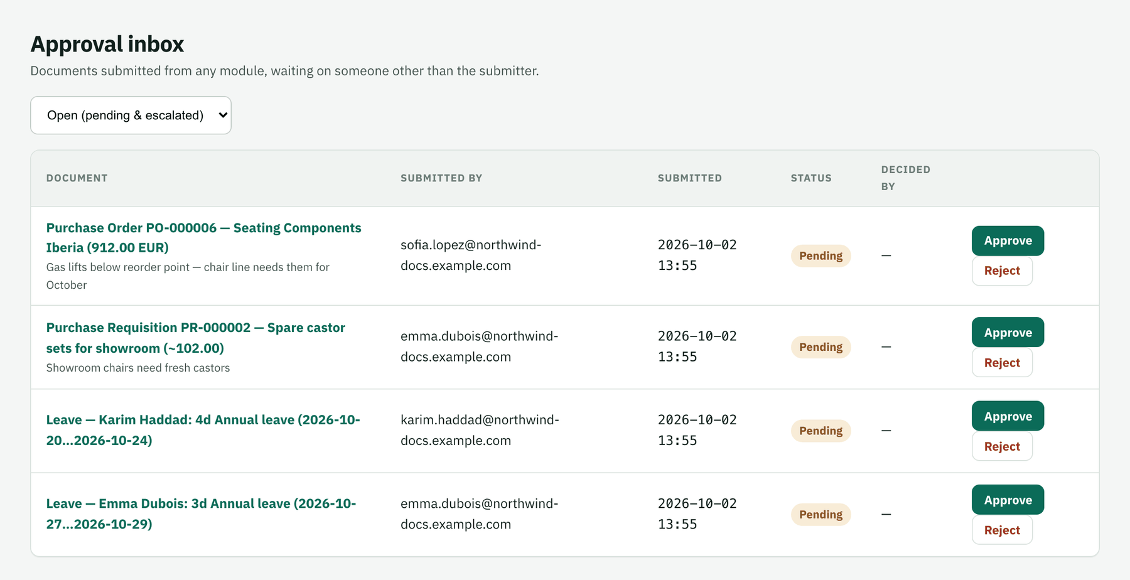1130x580 pixels.
Task: Click the Decided By column header
Action: 905,178
